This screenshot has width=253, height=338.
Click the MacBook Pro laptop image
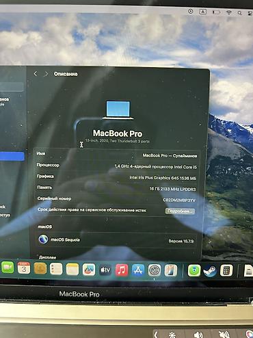tap(118, 110)
